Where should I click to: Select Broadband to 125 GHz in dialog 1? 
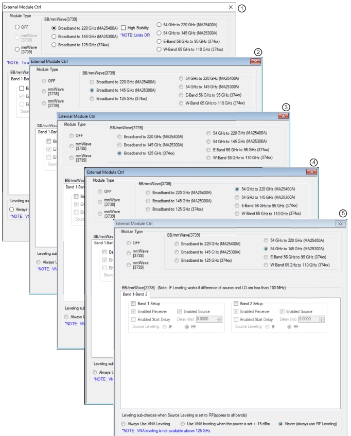pyautogui.click(x=54, y=45)
